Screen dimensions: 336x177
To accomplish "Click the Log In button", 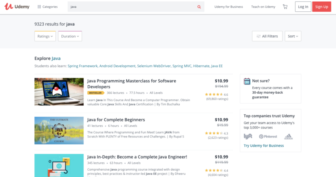I will (x=303, y=7).
